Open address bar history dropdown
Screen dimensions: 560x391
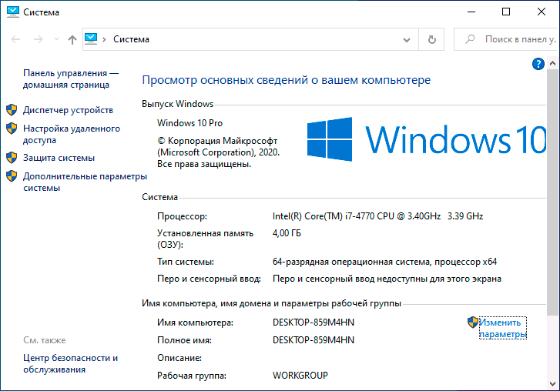(407, 39)
